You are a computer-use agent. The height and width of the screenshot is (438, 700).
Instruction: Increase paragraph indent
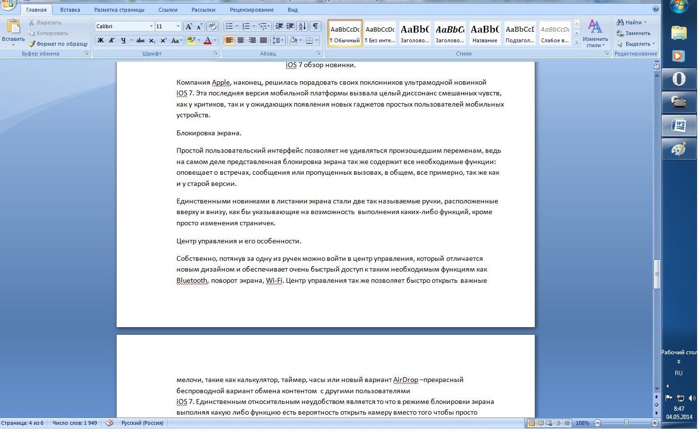(290, 26)
